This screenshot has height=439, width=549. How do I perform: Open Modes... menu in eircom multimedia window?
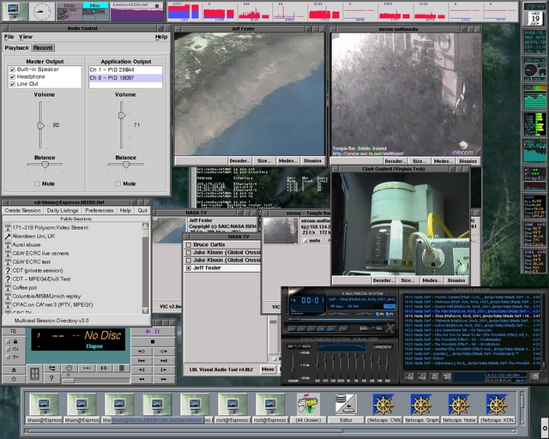coord(443,161)
